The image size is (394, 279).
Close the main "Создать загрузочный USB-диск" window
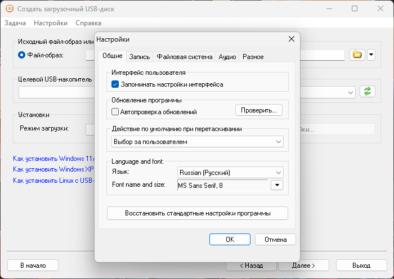[x=380, y=8]
